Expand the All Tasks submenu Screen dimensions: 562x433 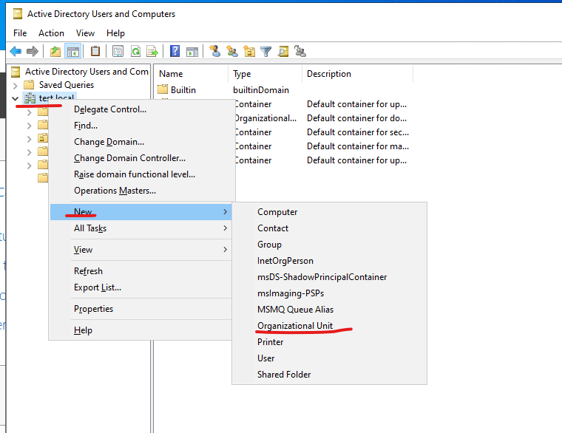point(142,228)
